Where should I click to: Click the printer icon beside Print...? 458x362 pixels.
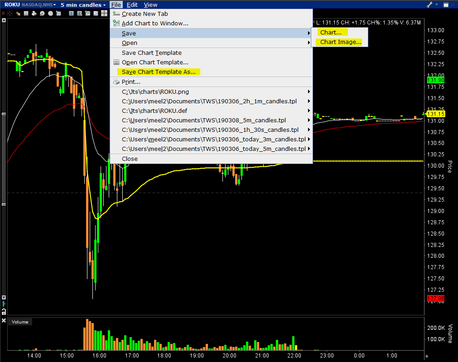[116, 82]
